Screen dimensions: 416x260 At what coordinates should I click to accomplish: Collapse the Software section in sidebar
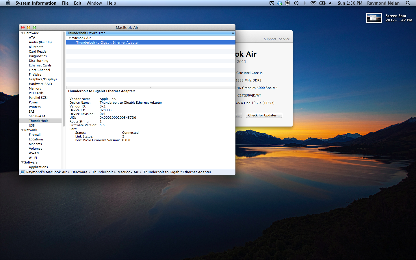[x=22, y=162]
